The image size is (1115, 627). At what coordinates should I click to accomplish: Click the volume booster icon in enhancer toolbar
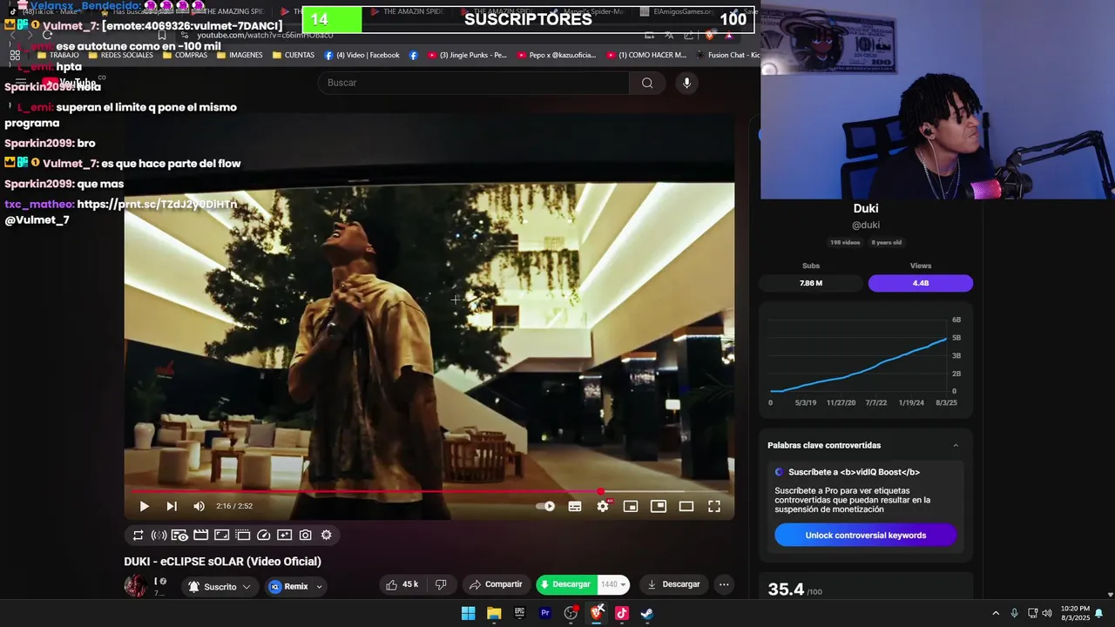point(159,536)
